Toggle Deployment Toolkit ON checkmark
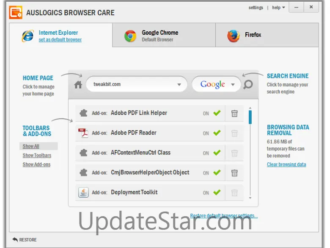330x248 pixels. point(217,192)
